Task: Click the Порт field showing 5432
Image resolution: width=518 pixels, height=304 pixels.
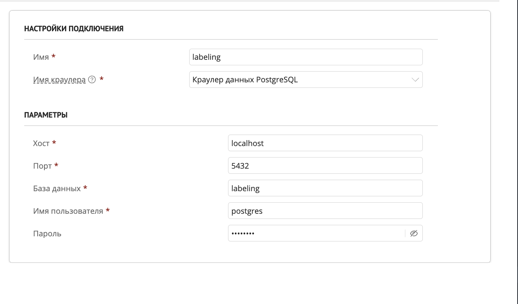Action: click(325, 166)
